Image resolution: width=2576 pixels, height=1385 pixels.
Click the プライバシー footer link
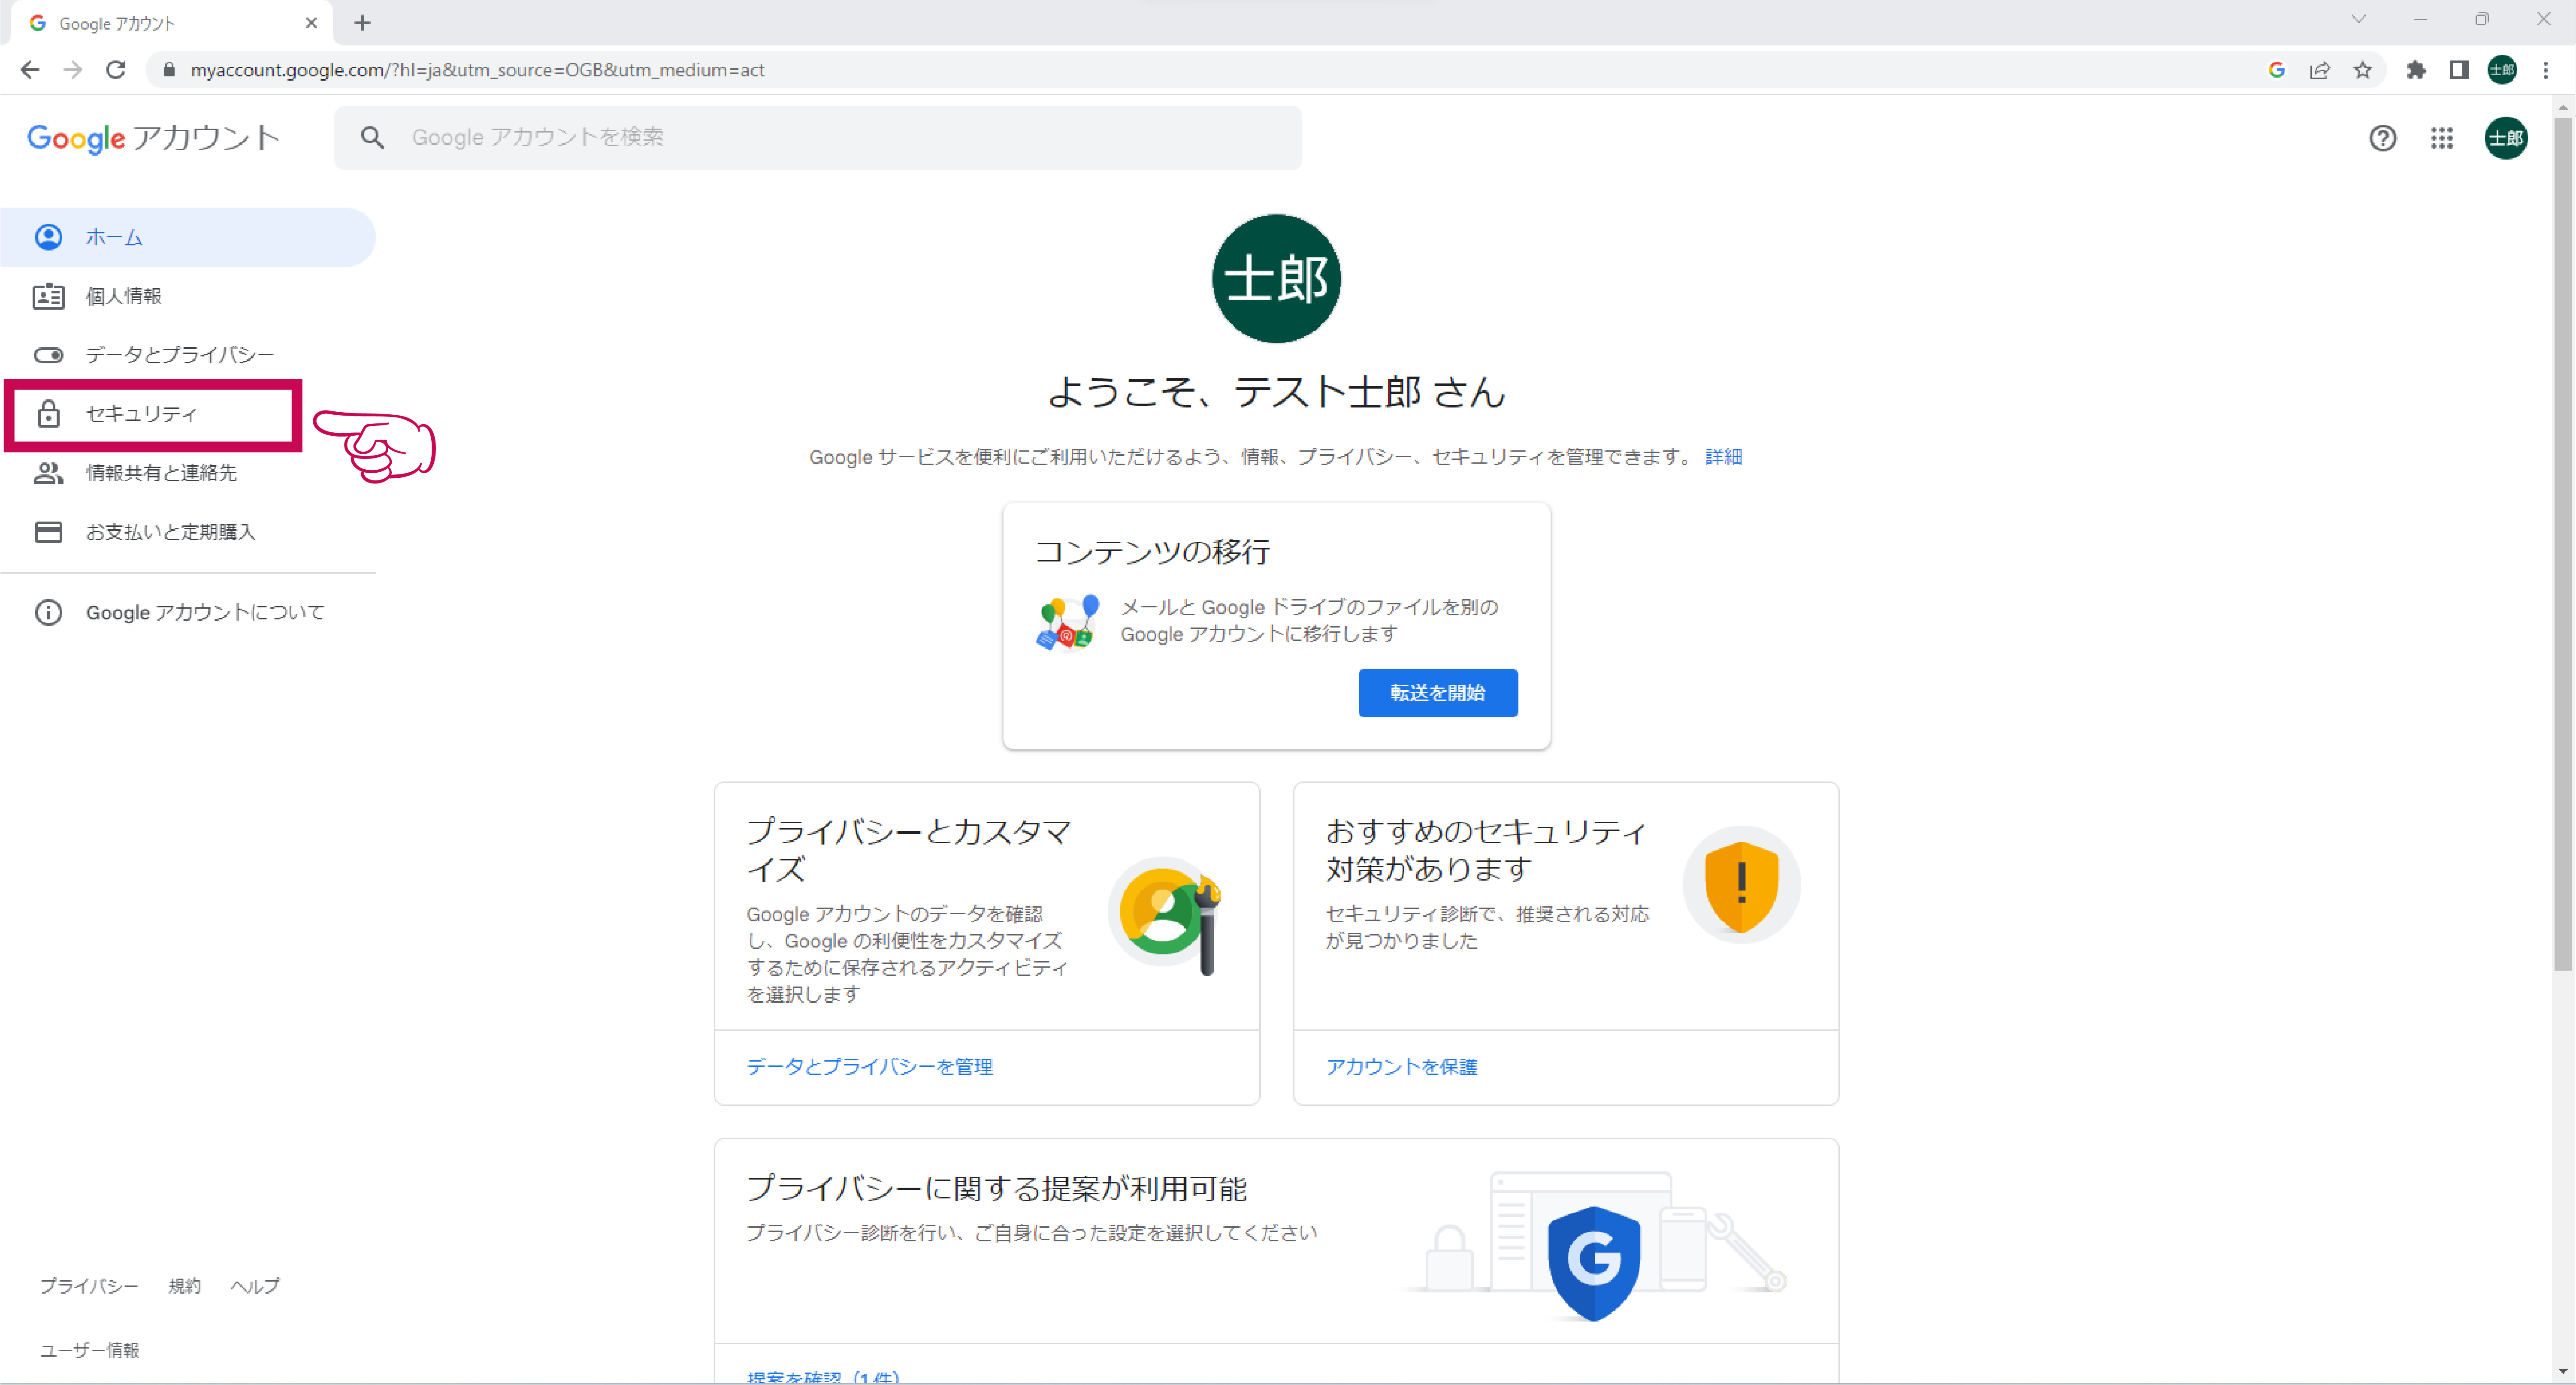coord(89,1286)
